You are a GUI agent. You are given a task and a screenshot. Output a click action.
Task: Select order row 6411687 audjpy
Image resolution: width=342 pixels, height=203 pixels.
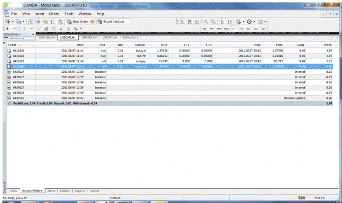click(x=170, y=61)
